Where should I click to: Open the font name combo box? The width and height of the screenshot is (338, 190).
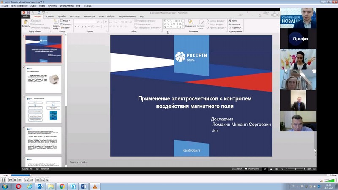click(x=82, y=22)
